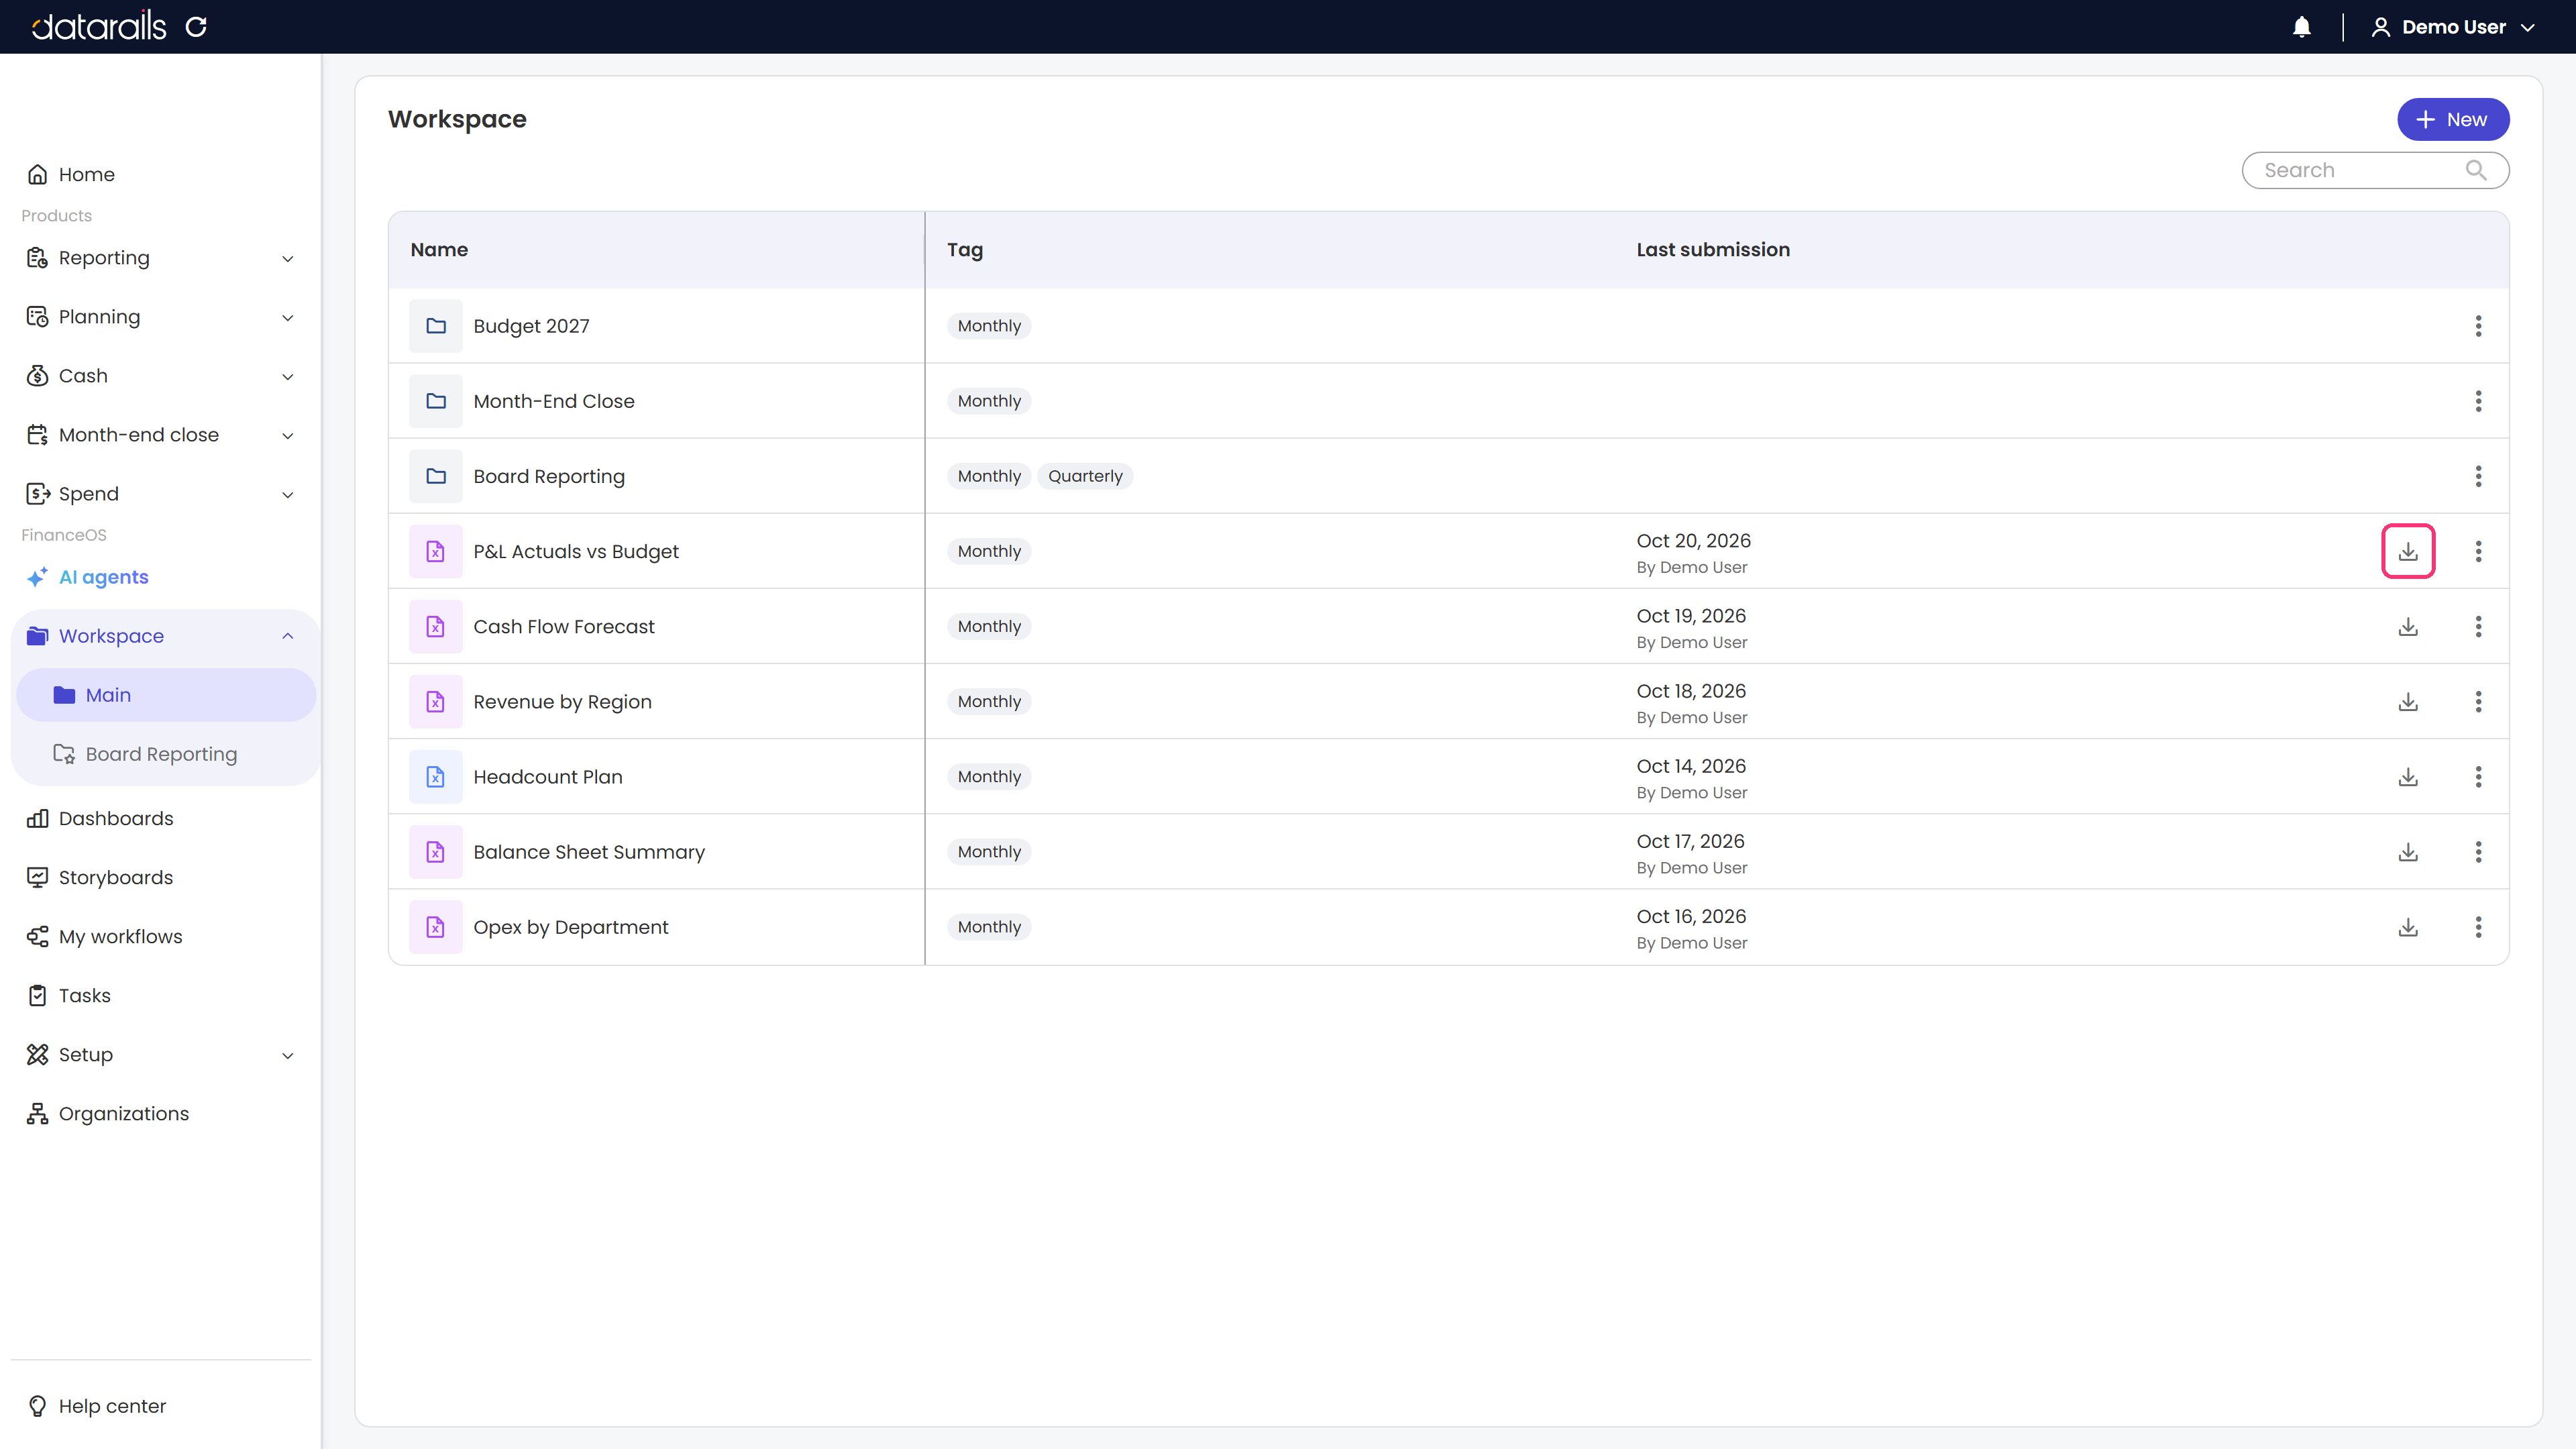2576x1449 pixels.
Task: Click the search magnifier icon
Action: pos(2475,170)
